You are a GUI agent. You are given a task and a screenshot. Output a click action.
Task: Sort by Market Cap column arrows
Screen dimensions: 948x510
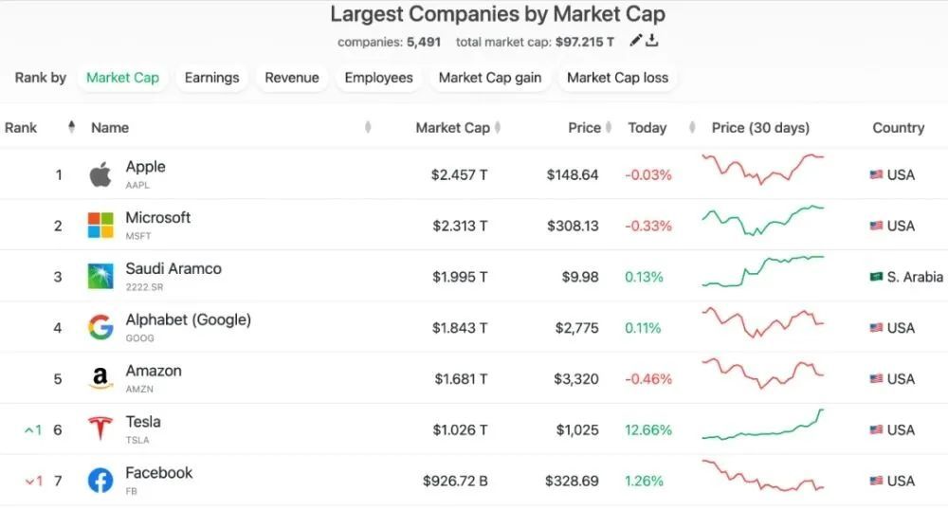498,128
